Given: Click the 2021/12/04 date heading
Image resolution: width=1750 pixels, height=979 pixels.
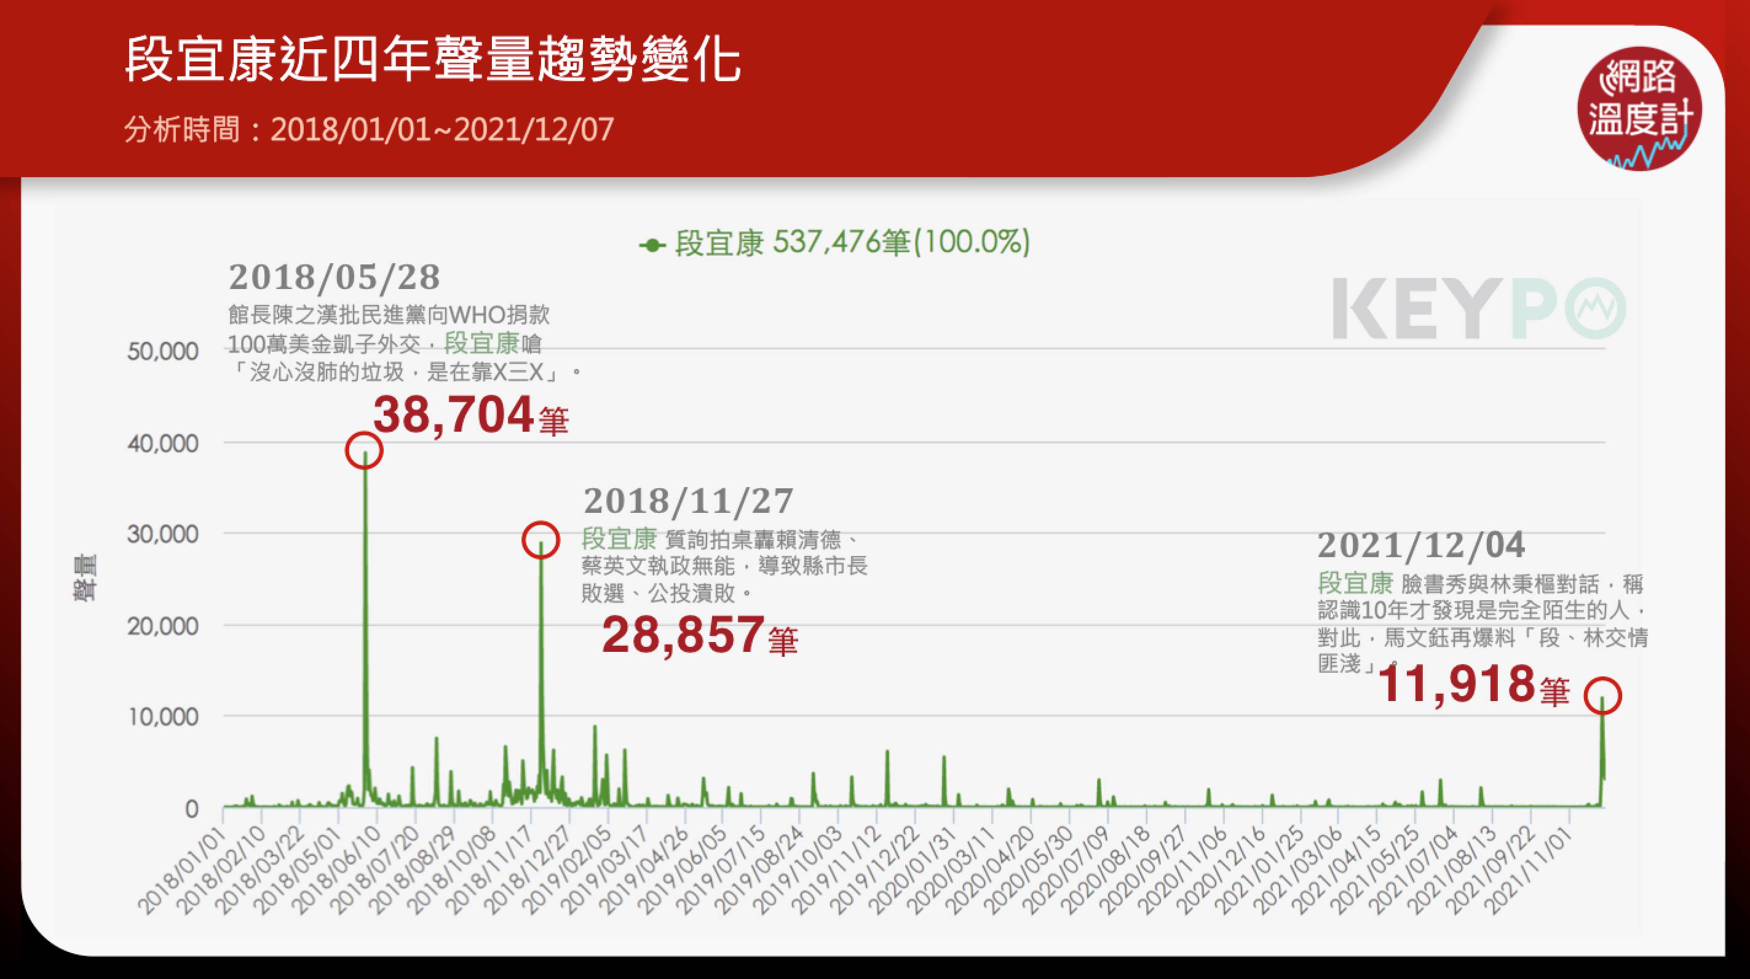Looking at the screenshot, I should coord(1421,545).
